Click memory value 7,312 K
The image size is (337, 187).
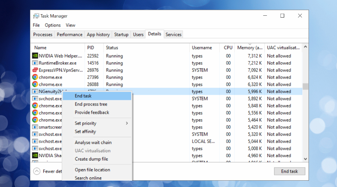pyautogui.click(x=255, y=56)
